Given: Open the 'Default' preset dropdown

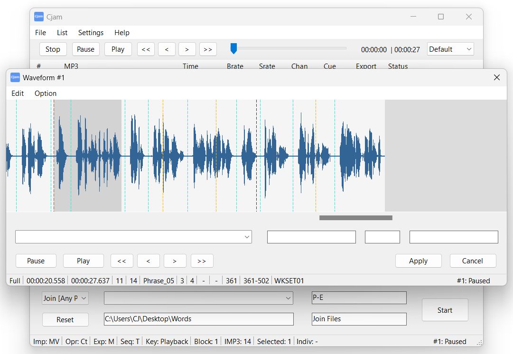Looking at the screenshot, I should (x=450, y=49).
